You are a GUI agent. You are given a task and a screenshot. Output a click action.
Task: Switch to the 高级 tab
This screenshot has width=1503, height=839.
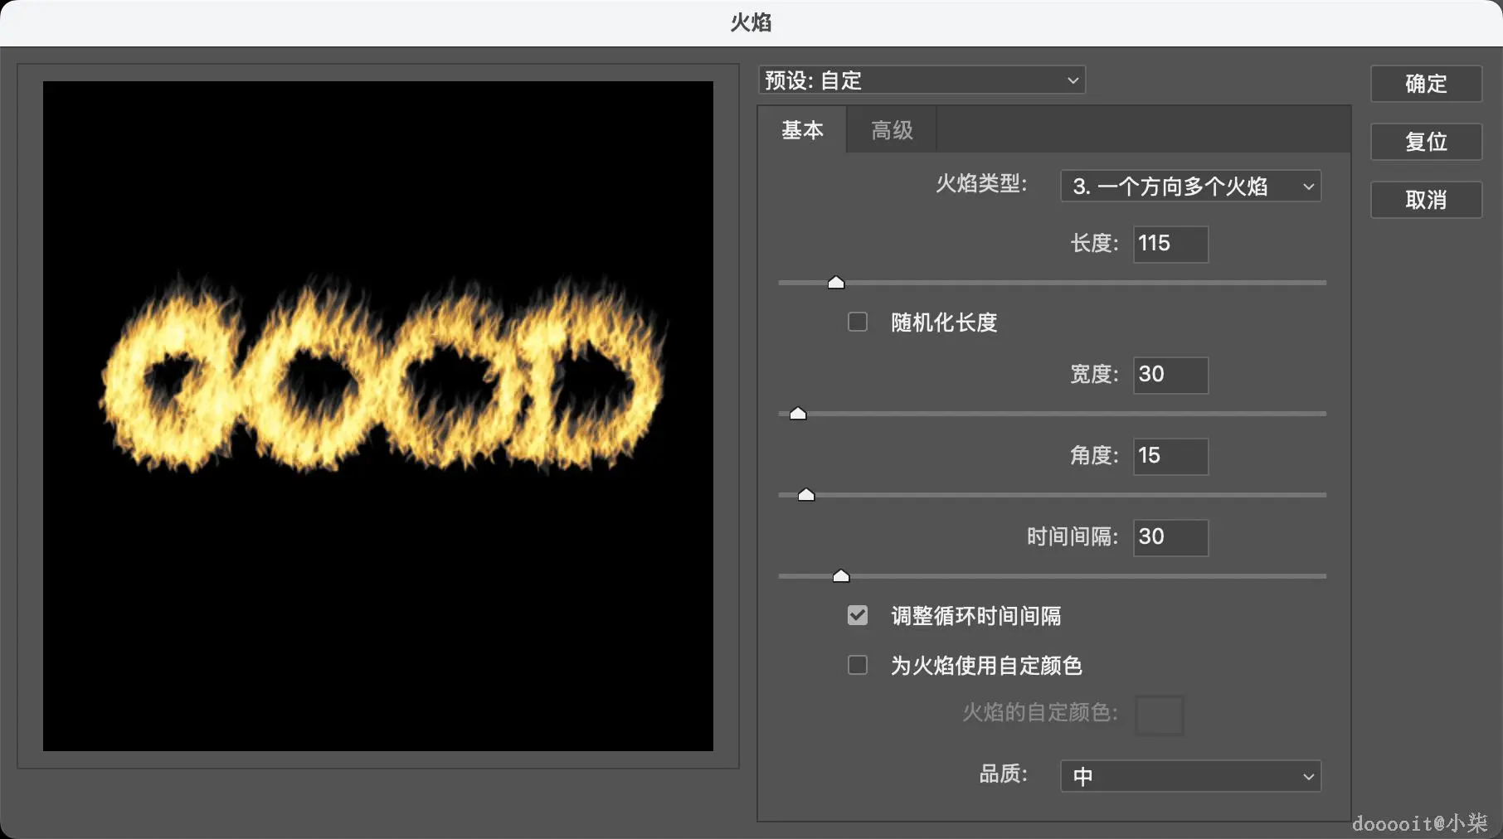click(890, 129)
